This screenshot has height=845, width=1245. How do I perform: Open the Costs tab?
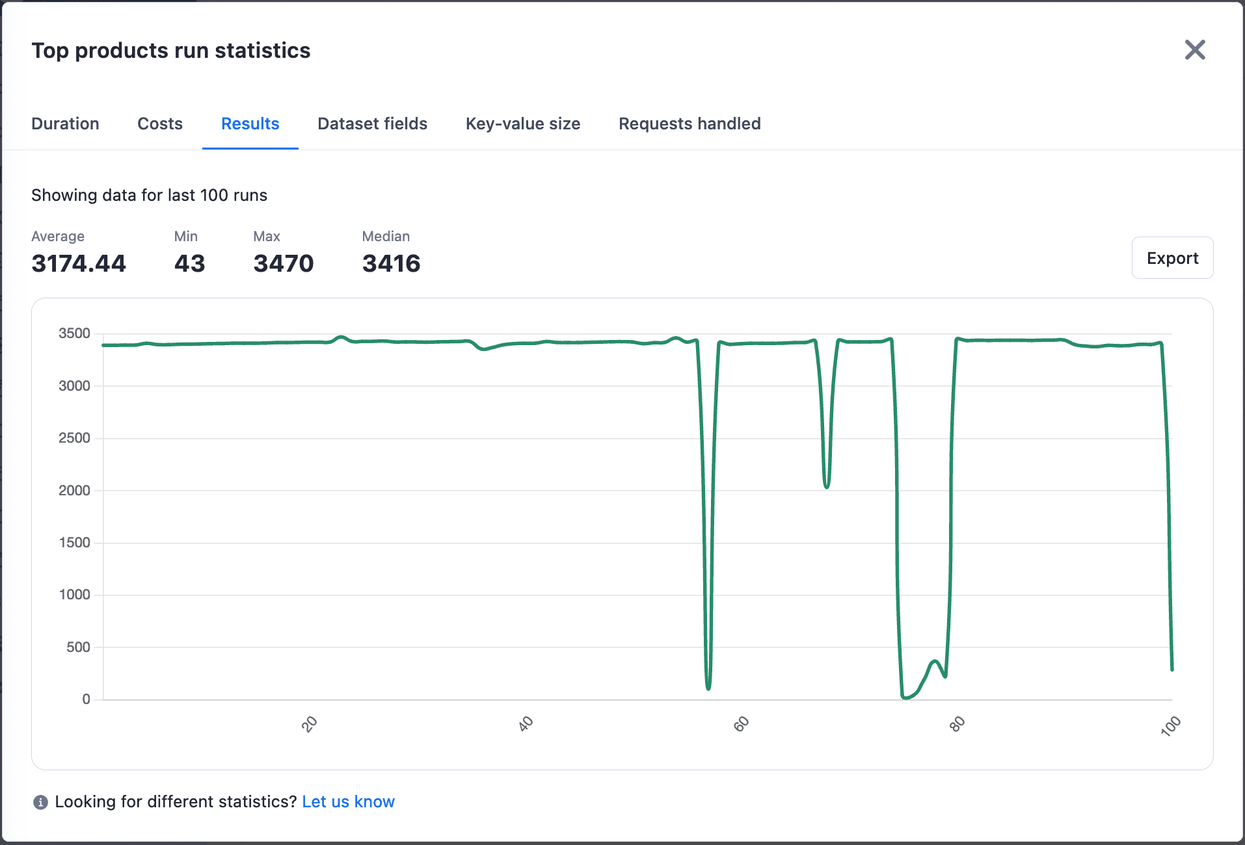click(x=160, y=123)
